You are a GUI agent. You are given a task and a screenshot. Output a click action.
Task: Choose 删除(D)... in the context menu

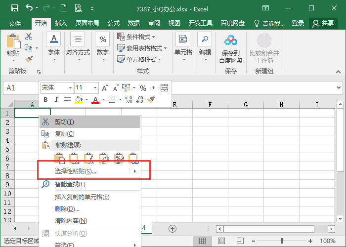pos(90,208)
